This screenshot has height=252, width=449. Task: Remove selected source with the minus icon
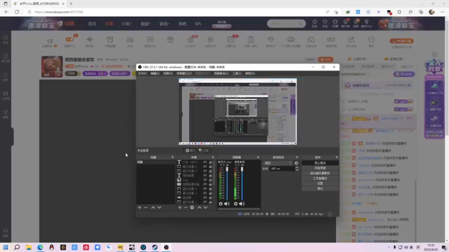click(x=186, y=207)
